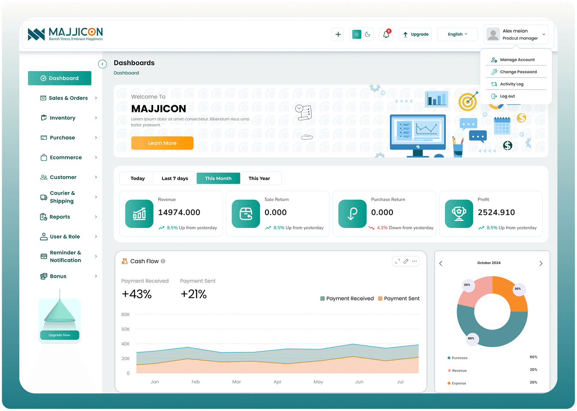Advance to next month after October 2024

[x=541, y=263]
